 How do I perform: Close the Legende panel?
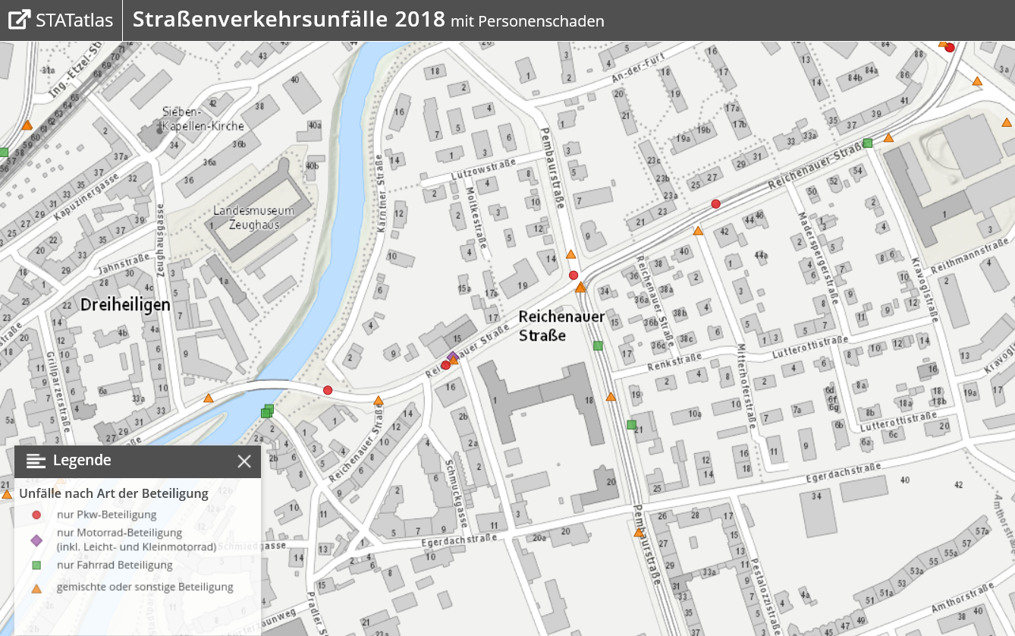(x=244, y=461)
